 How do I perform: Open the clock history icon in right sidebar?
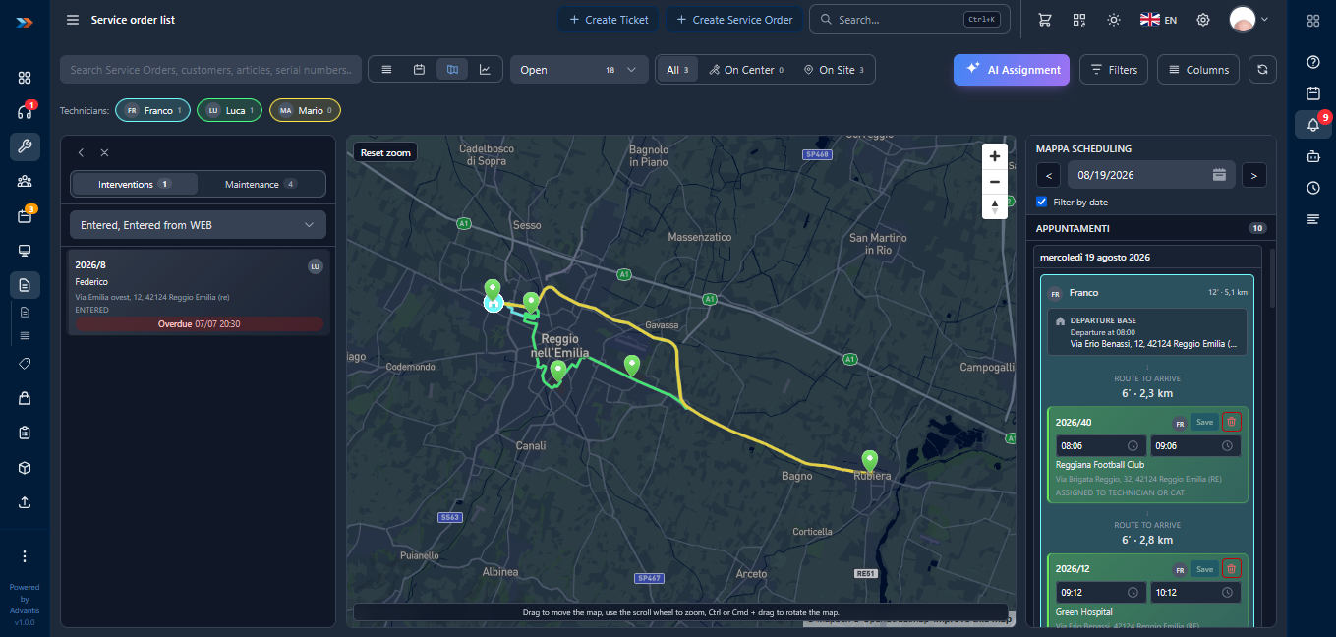tap(1312, 188)
